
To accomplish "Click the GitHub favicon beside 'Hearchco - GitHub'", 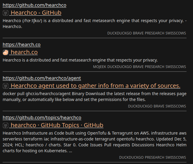I will 6,13.
